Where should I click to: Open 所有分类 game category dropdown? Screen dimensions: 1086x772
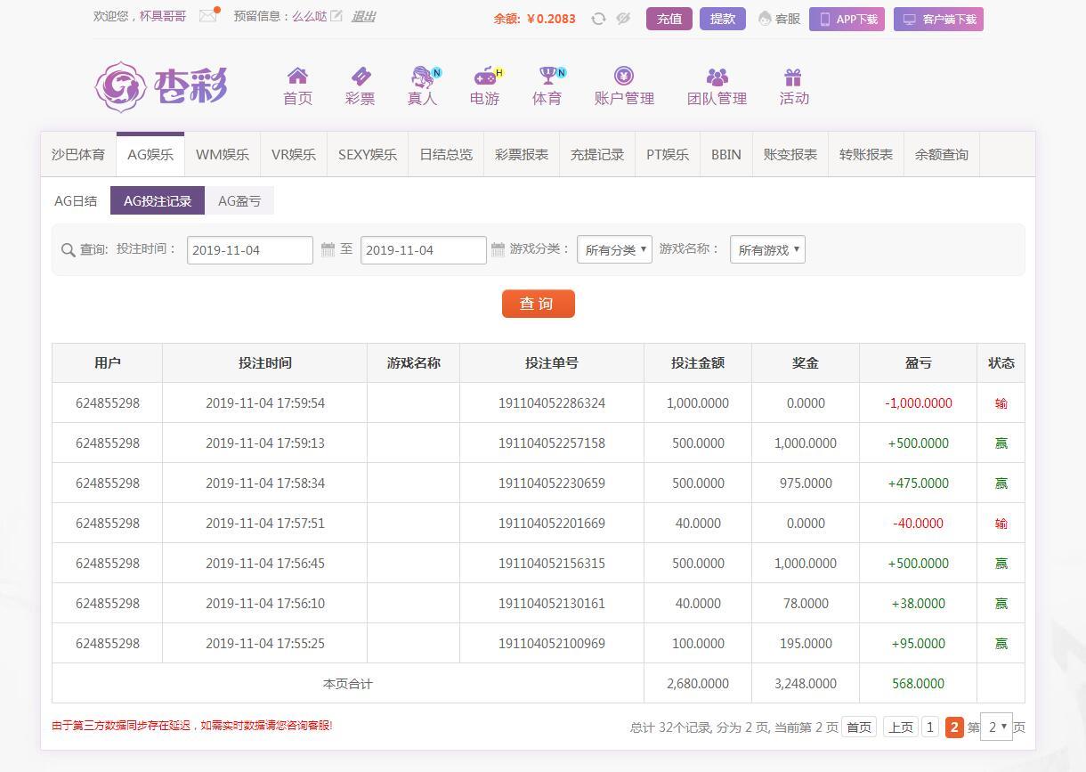pyautogui.click(x=614, y=250)
